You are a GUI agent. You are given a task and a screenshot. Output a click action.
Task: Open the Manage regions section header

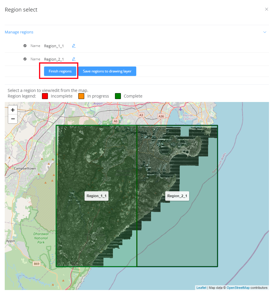click(19, 32)
